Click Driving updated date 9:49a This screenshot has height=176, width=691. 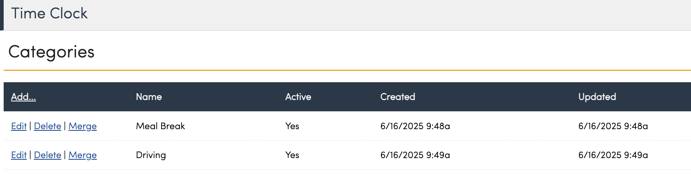pyautogui.click(x=613, y=155)
